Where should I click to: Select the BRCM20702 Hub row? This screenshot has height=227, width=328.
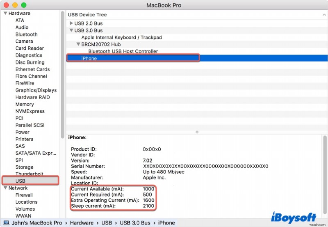point(197,44)
